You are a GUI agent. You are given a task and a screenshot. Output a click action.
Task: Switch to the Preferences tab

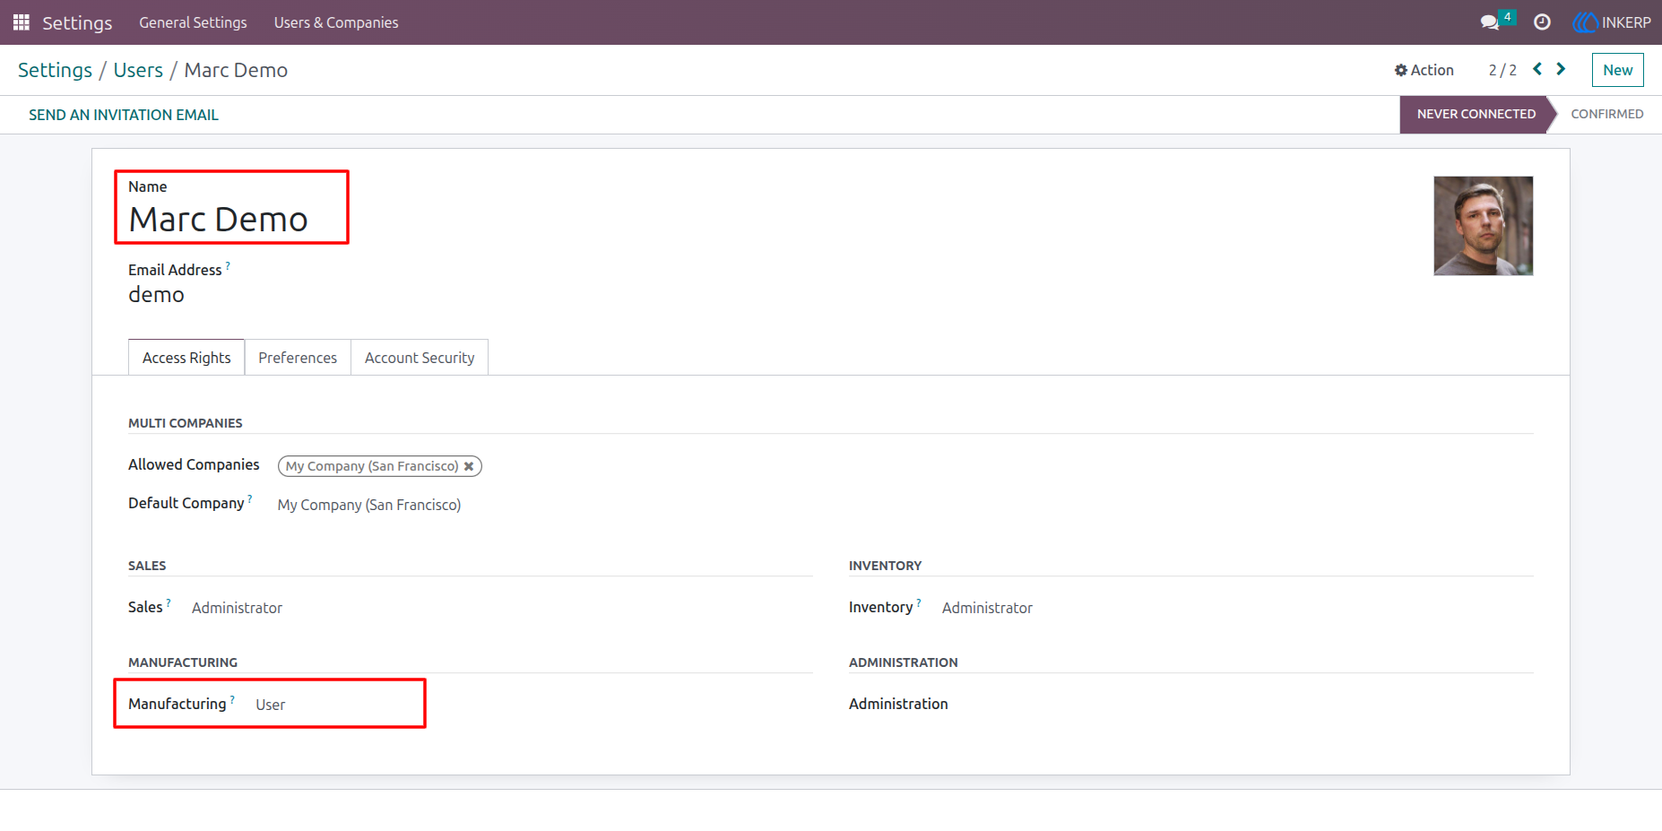coord(298,358)
